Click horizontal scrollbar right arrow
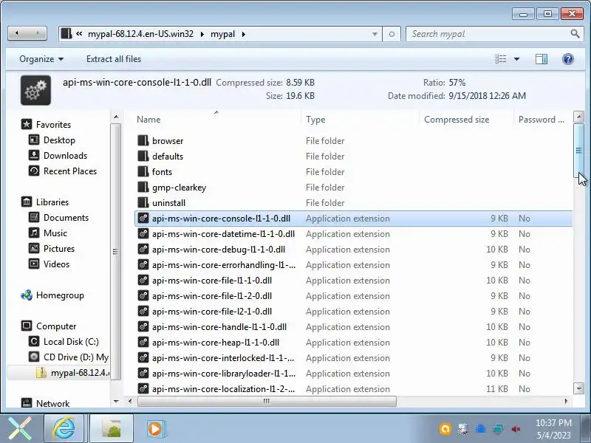 [x=566, y=401]
